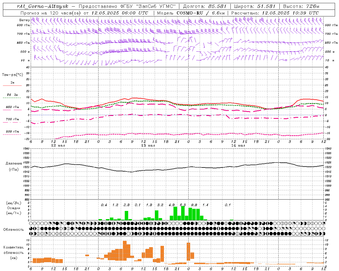Screen dimensions: 339x271
Task: Select the 9.8 precipitation total
Action: pos(194,205)
